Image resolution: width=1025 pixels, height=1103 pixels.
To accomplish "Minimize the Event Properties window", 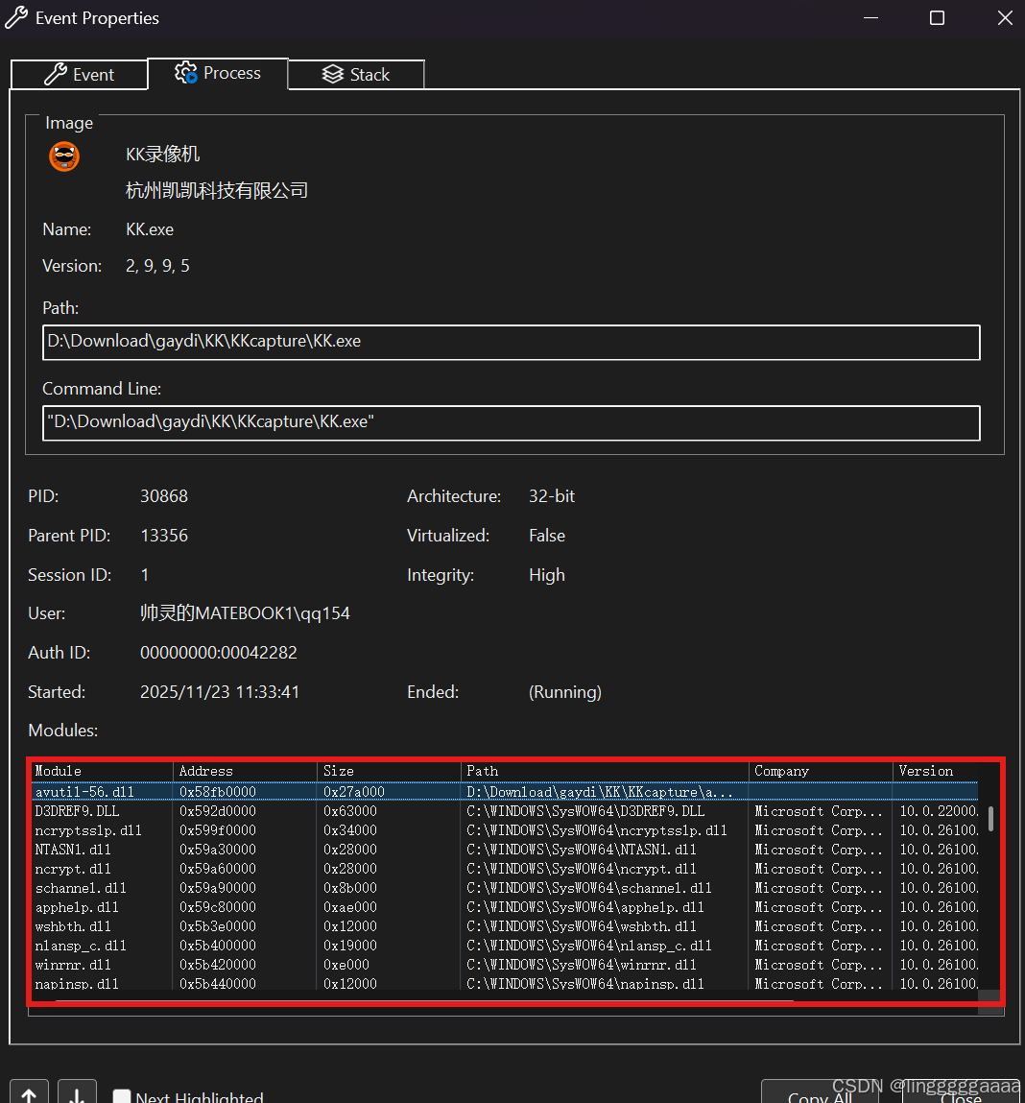I will (870, 17).
